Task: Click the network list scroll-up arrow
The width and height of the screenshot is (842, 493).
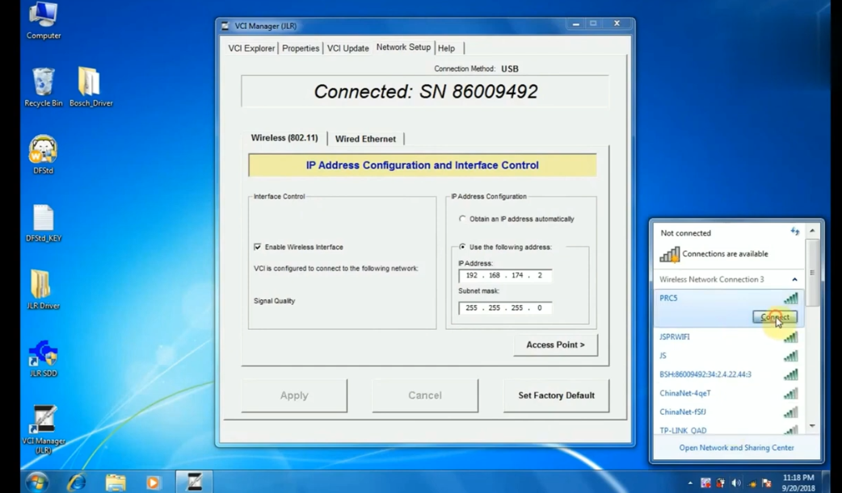Action: [812, 231]
